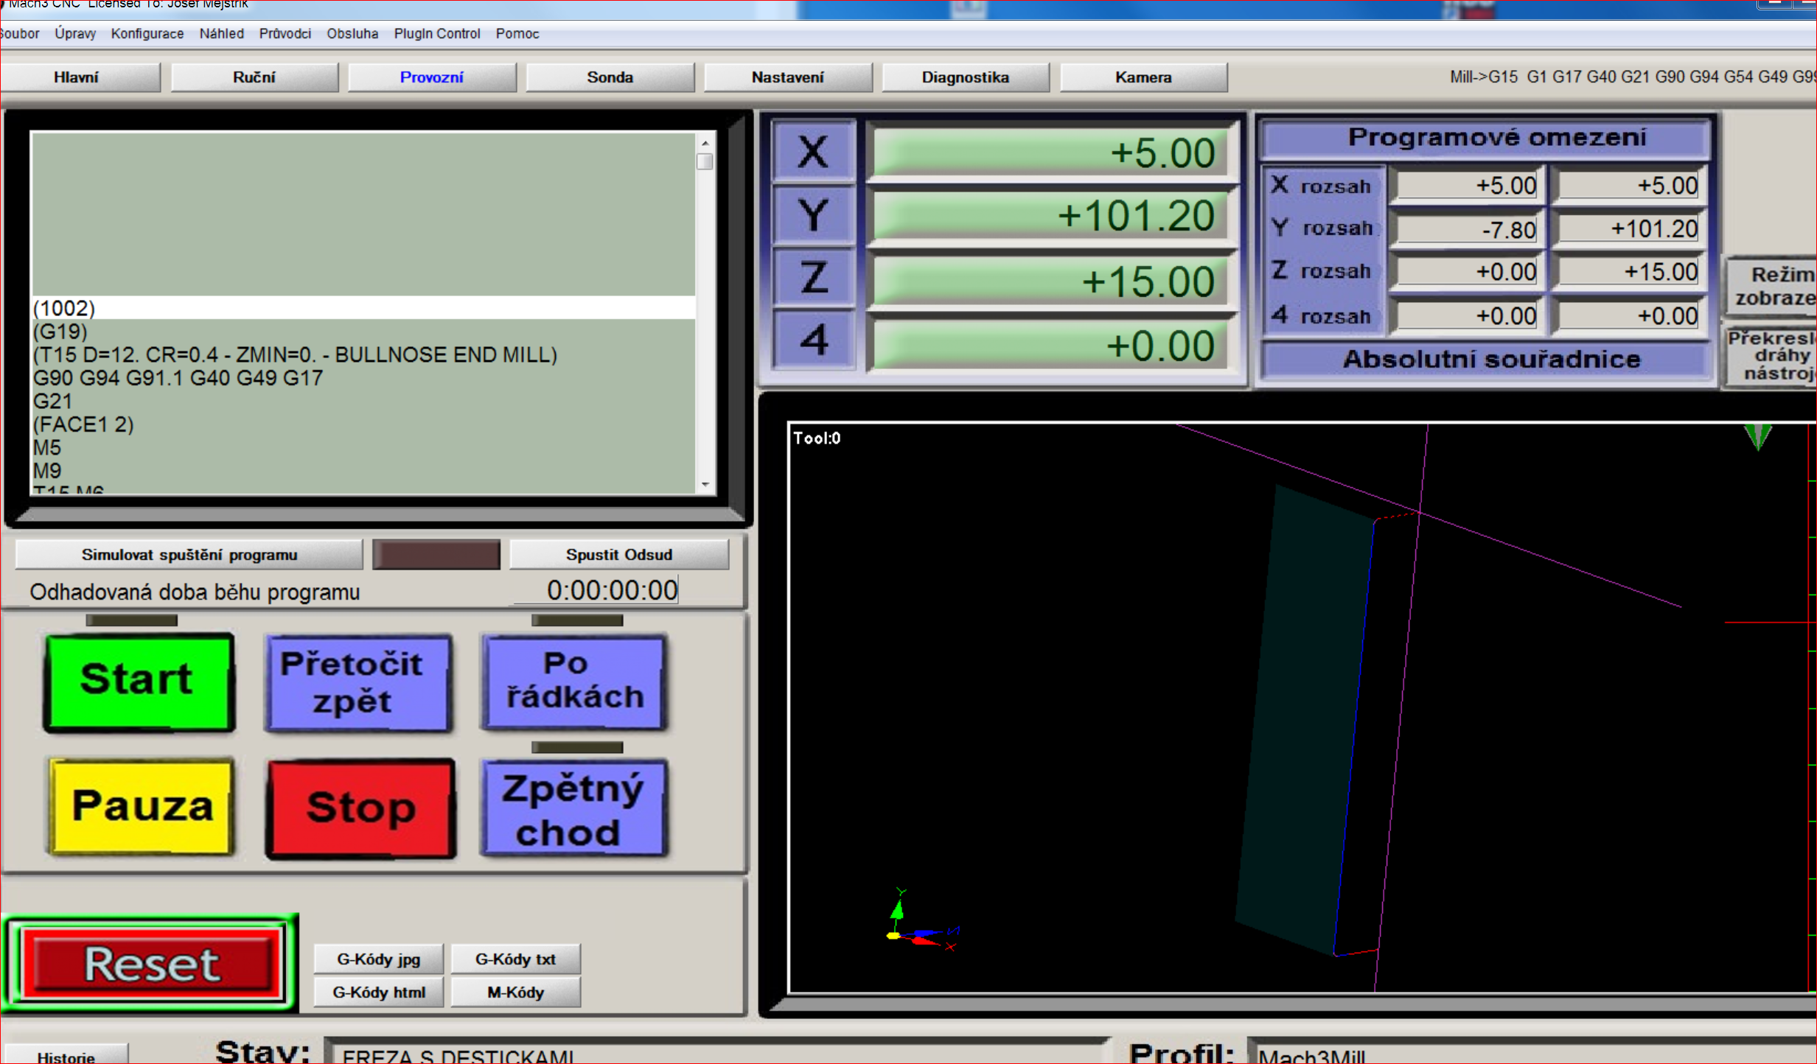This screenshot has width=1817, height=1064.
Task: Switch to the Diagnostika tab
Action: click(x=965, y=77)
